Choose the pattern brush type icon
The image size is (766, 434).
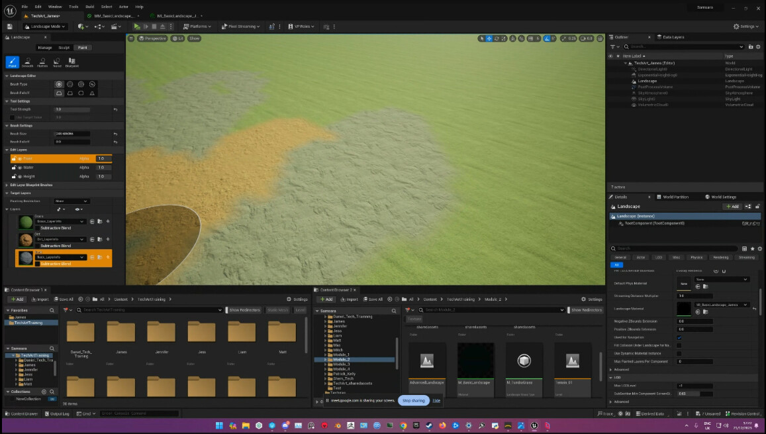pyautogui.click(x=81, y=84)
